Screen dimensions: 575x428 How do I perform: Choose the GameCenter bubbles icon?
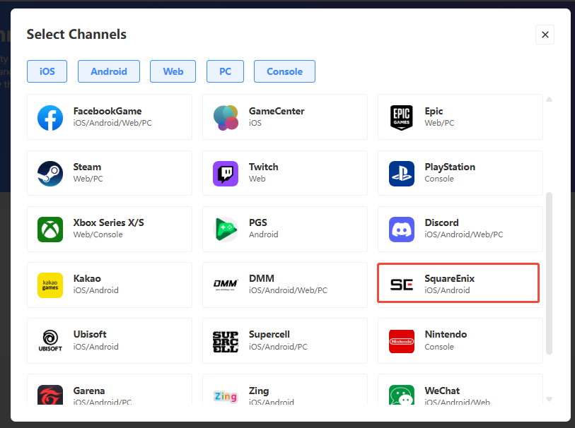(226, 118)
